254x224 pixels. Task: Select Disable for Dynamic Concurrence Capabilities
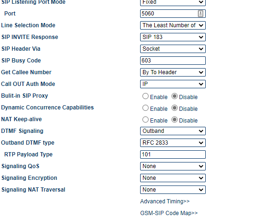pyautogui.click(x=174, y=108)
